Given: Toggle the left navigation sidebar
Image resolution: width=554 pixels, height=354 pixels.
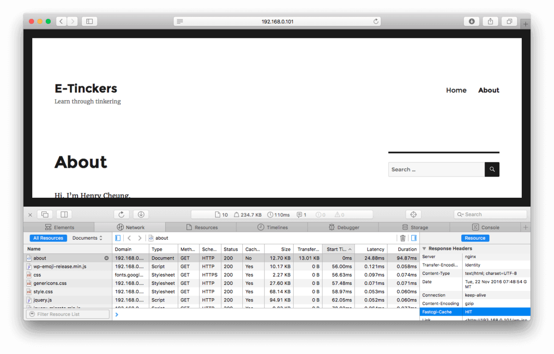Looking at the screenshot, I should 118,238.
